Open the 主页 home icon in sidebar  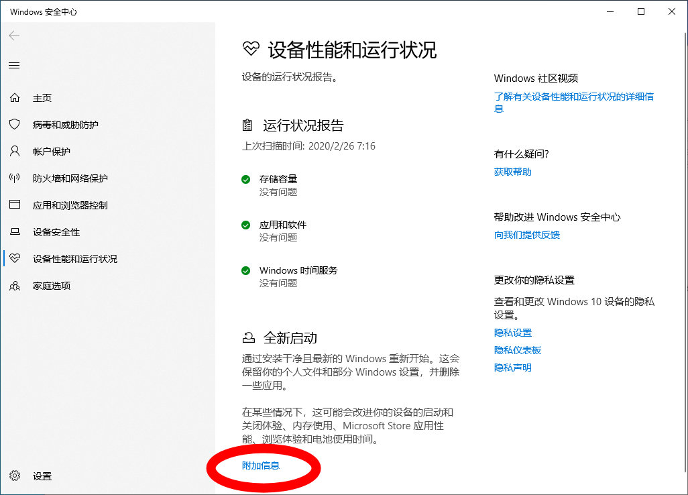click(15, 97)
